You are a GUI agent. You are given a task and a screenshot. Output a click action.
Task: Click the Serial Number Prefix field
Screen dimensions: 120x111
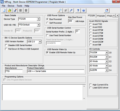[x=78, y=31]
